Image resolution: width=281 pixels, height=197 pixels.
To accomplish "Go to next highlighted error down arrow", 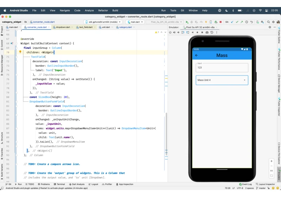I will 165,32.
